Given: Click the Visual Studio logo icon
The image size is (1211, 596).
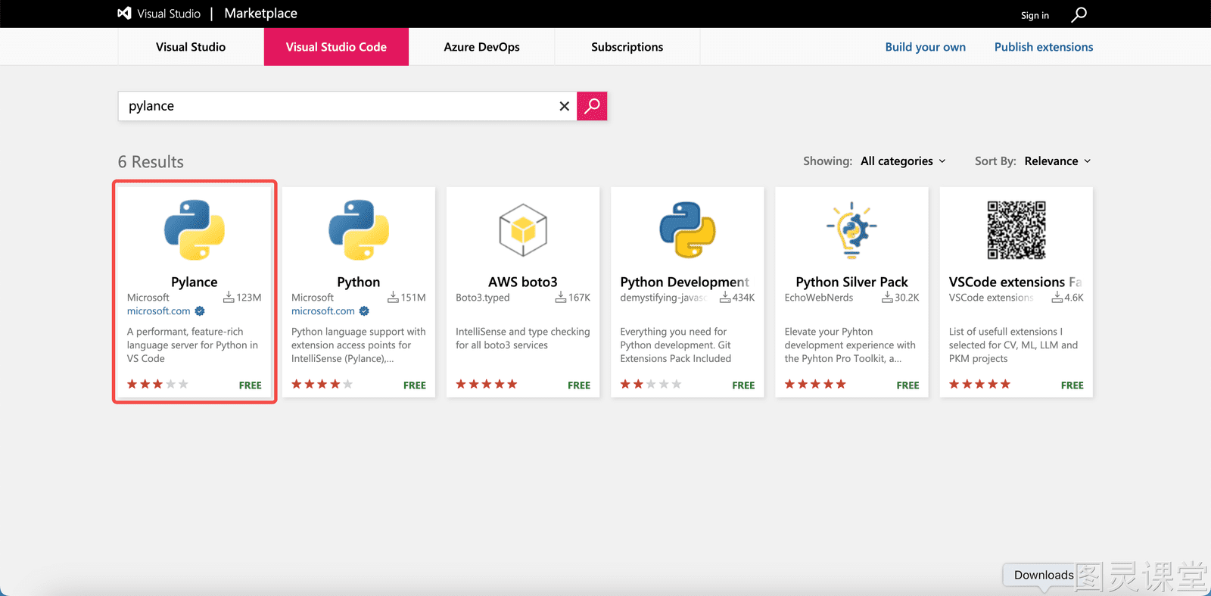Looking at the screenshot, I should (124, 14).
